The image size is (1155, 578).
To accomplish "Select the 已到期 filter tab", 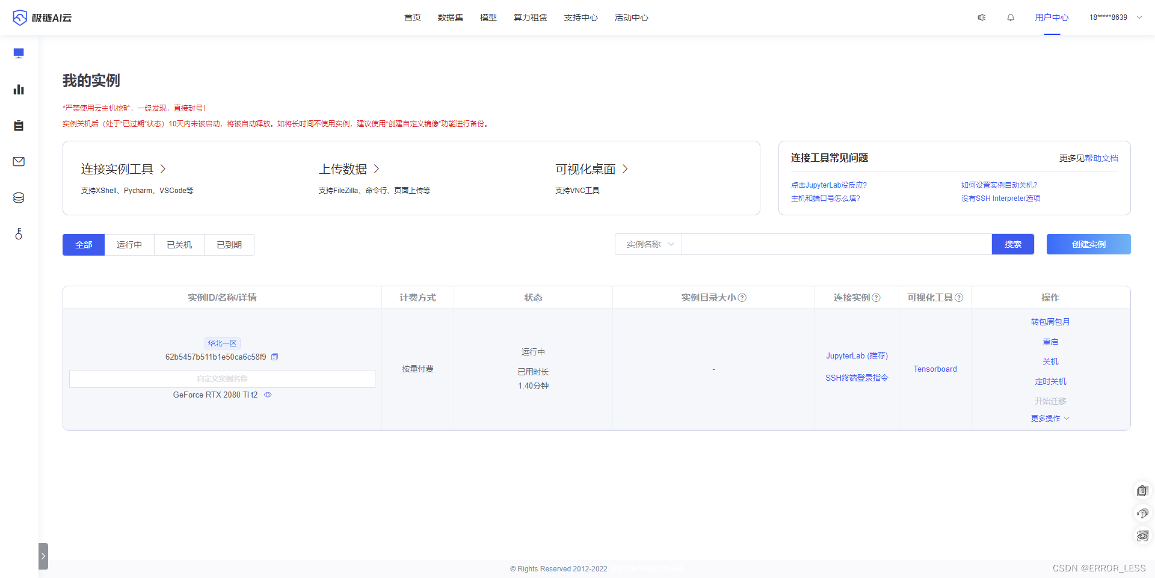I will [x=229, y=245].
